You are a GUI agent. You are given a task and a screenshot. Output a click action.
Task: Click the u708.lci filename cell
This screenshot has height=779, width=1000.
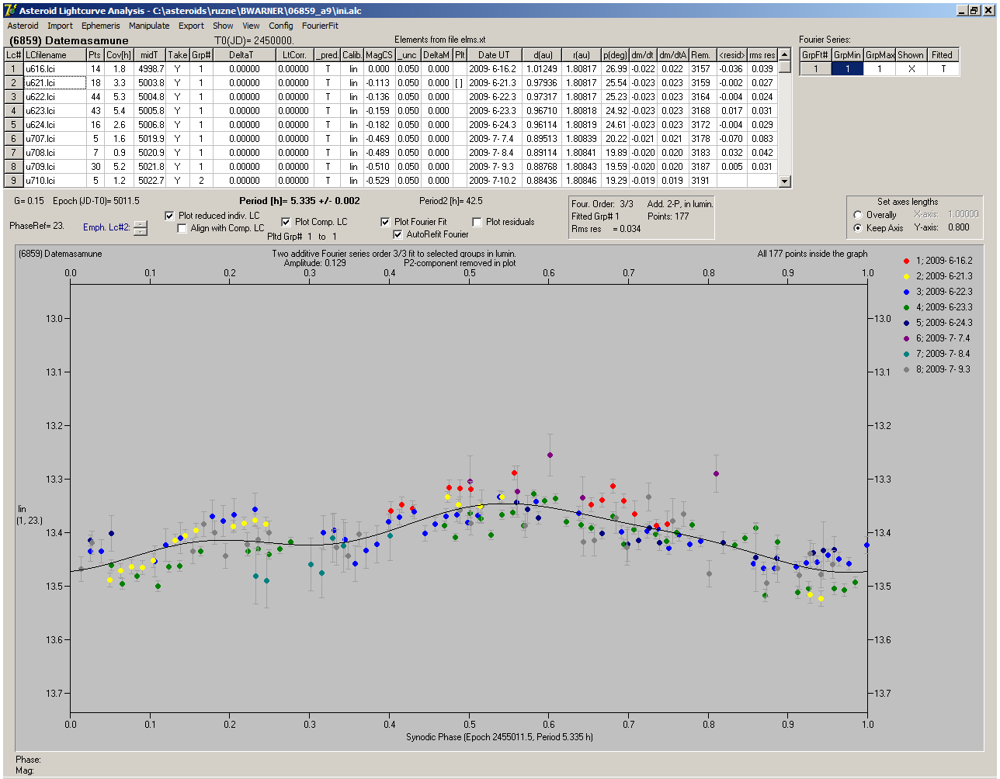(54, 153)
